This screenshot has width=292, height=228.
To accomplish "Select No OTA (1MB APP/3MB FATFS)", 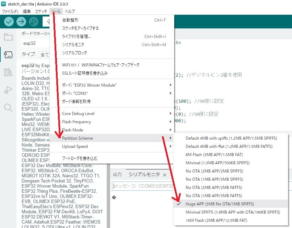I will (231, 195).
